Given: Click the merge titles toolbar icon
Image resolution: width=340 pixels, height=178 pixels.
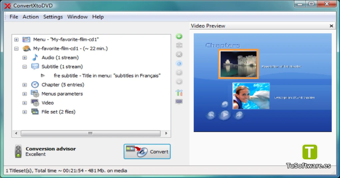Looking at the screenshot, I should point(179,45).
